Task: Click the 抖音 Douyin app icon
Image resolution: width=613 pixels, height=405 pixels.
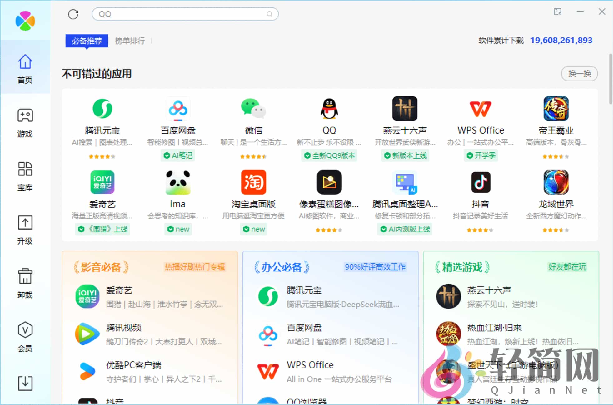Action: (x=480, y=183)
